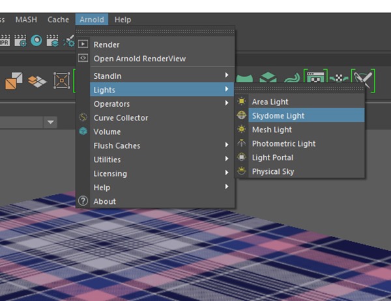Tear off the Lights submenu dotted bar
Screen dimensions: 391x301
[300, 89]
